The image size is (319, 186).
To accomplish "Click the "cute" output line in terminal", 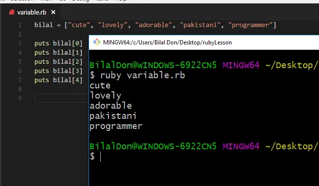I will [x=100, y=86].
